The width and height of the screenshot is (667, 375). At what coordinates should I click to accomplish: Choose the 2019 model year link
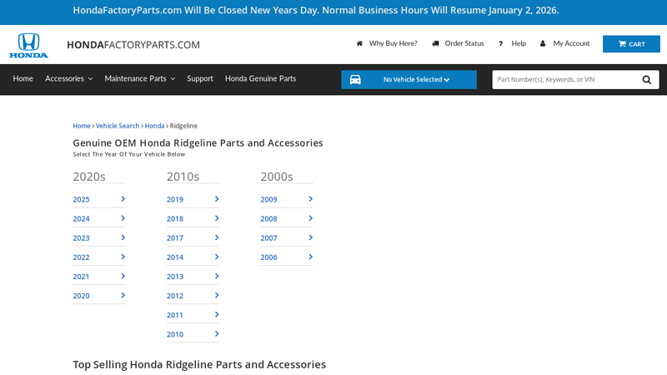point(175,199)
